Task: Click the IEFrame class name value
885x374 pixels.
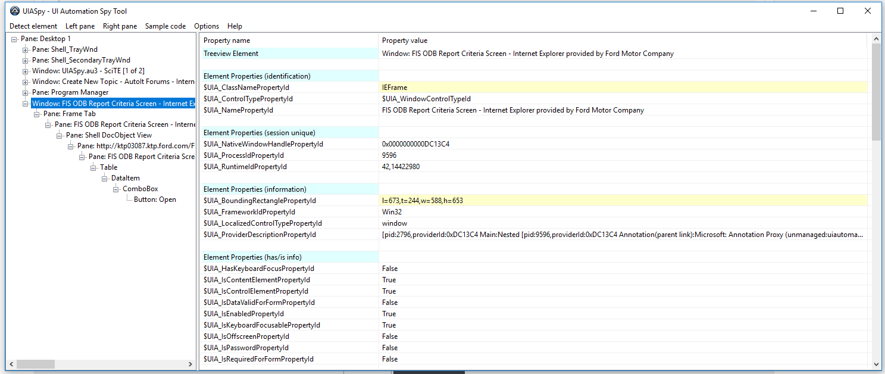Action: 395,88
